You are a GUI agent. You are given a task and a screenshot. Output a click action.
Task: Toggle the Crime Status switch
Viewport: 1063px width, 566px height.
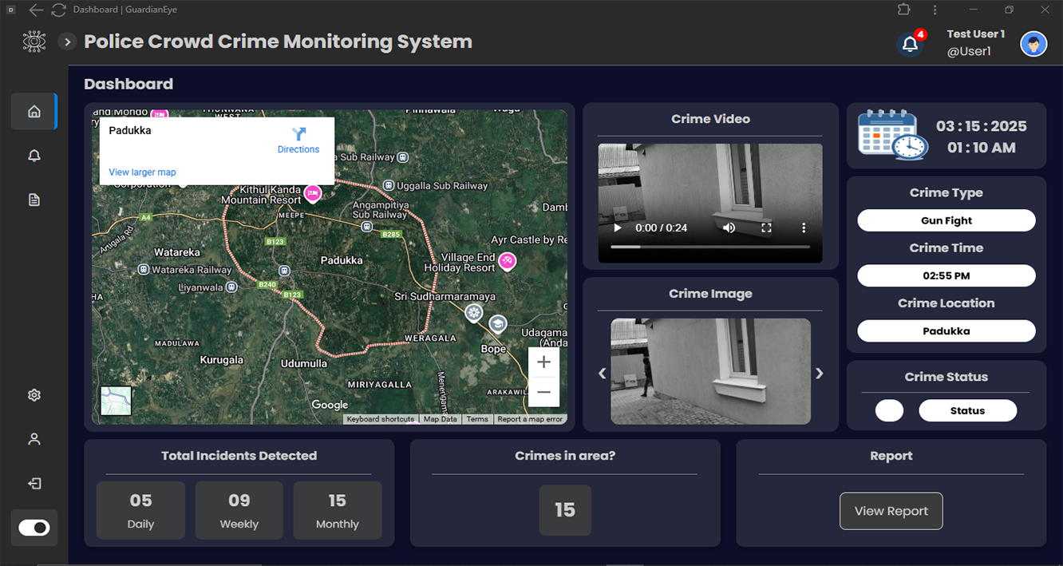coord(889,410)
